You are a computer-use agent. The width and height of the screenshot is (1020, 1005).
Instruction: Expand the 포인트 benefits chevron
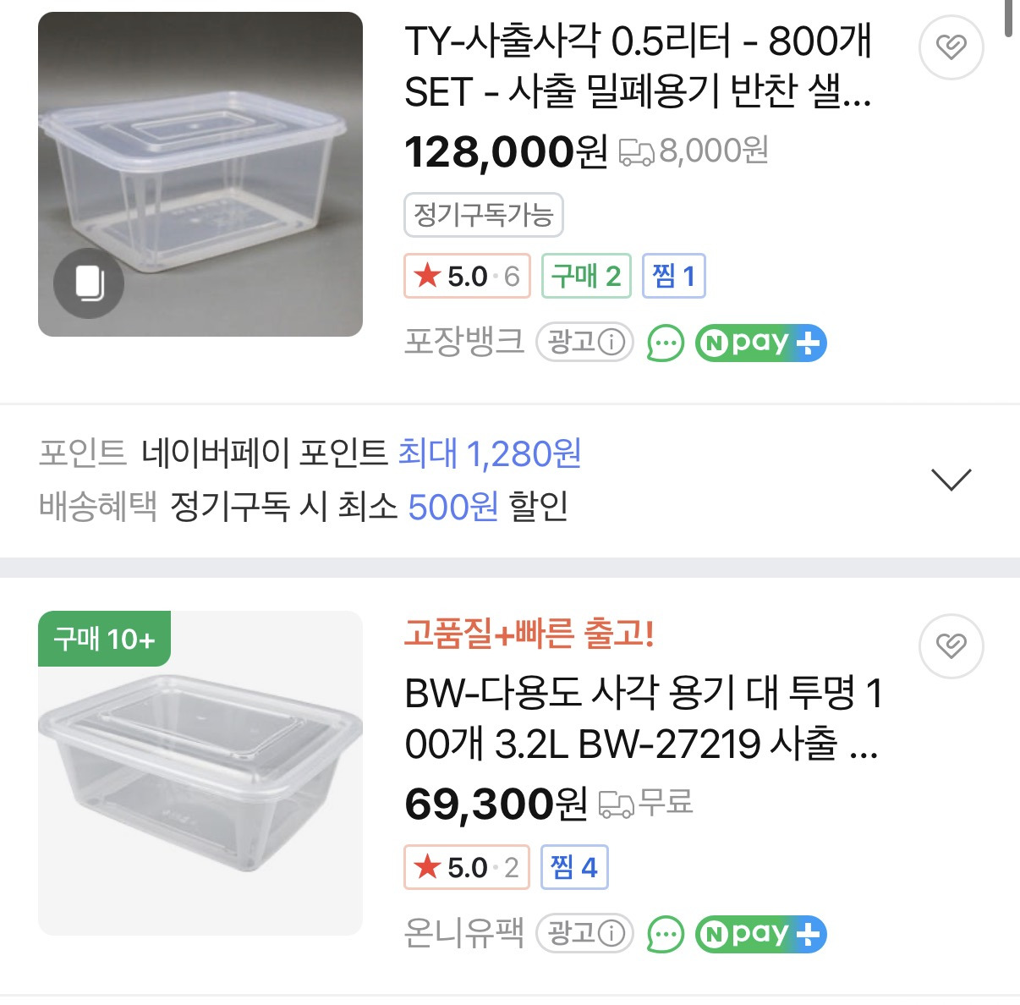click(x=951, y=480)
